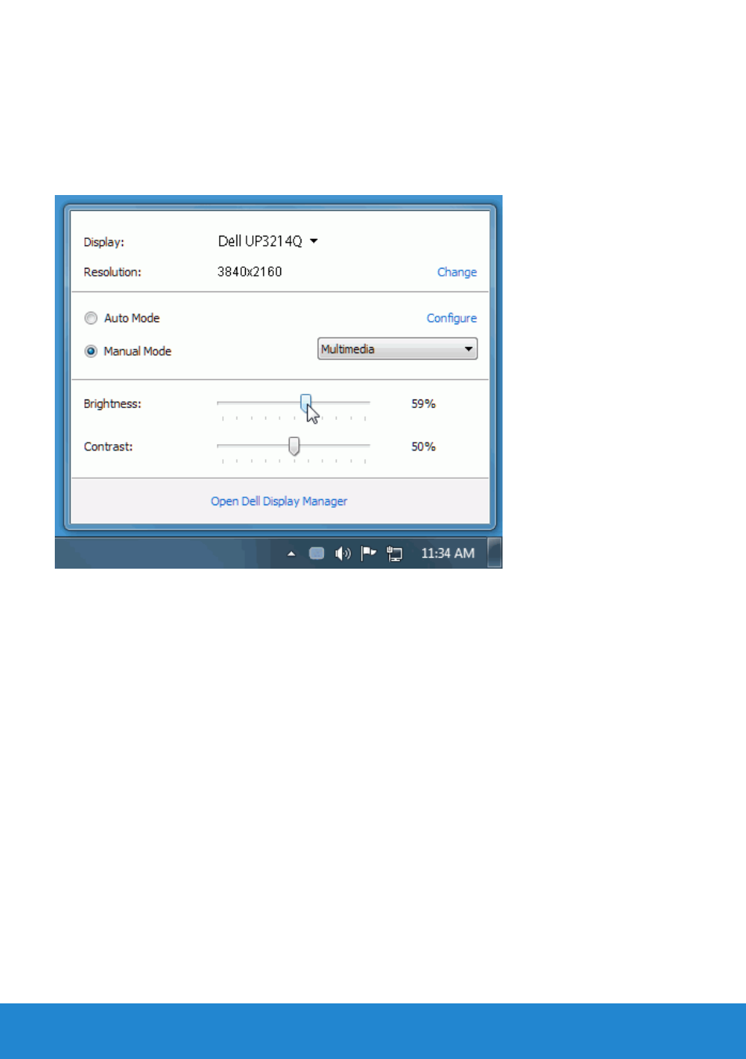
Task: Open the clock showing 11:34 AM
Action: 448,554
